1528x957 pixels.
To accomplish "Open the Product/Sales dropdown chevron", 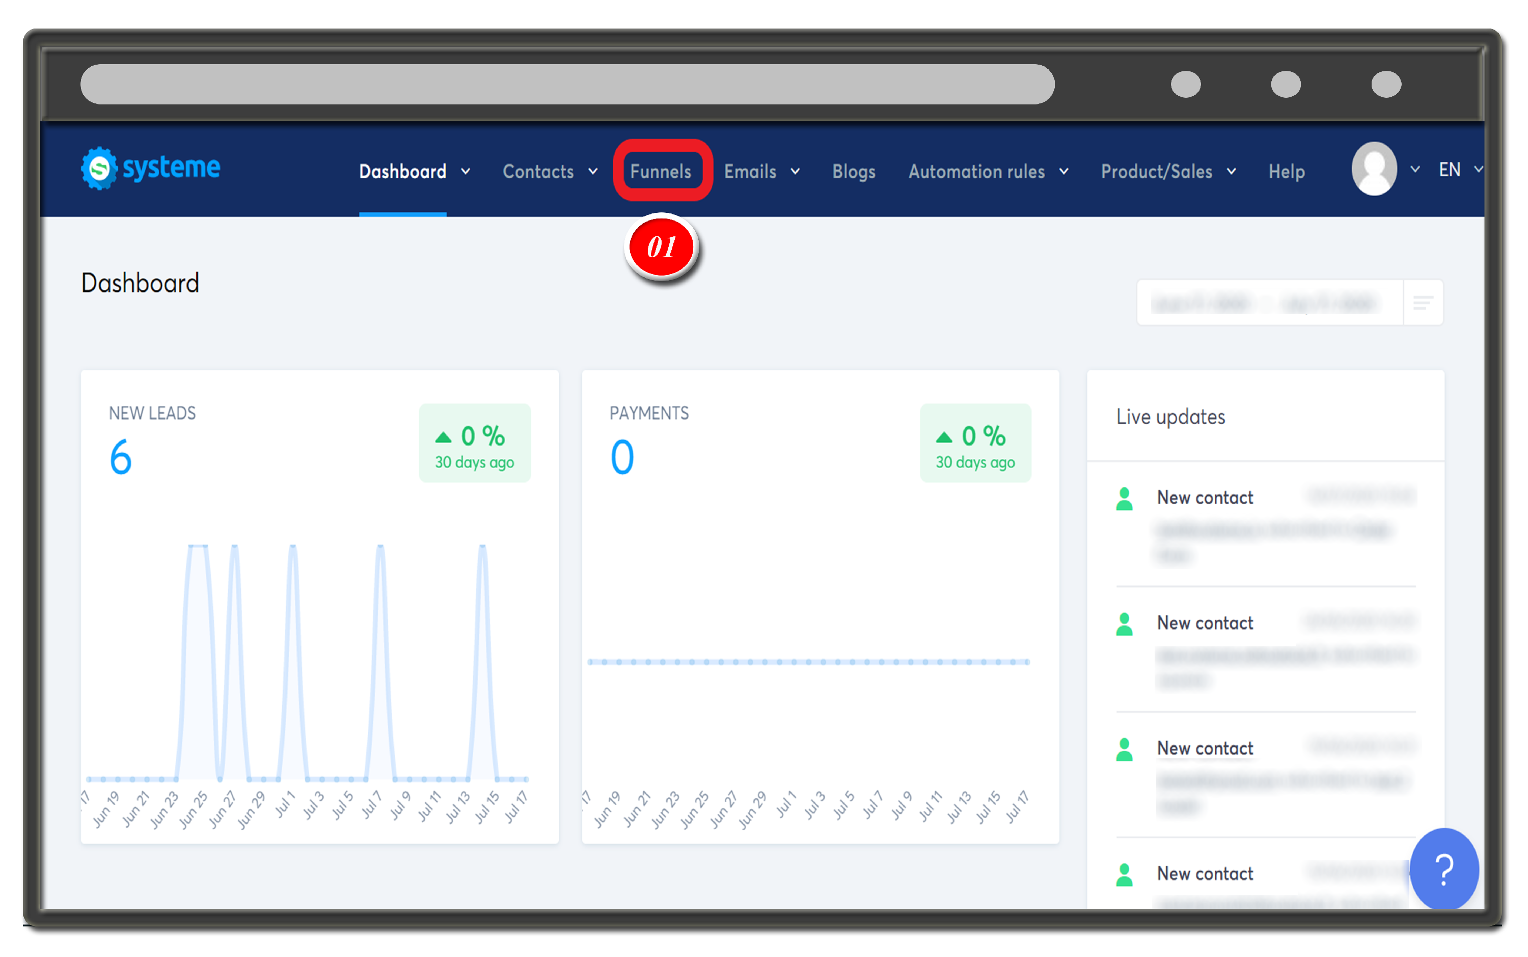I will 1232,172.
